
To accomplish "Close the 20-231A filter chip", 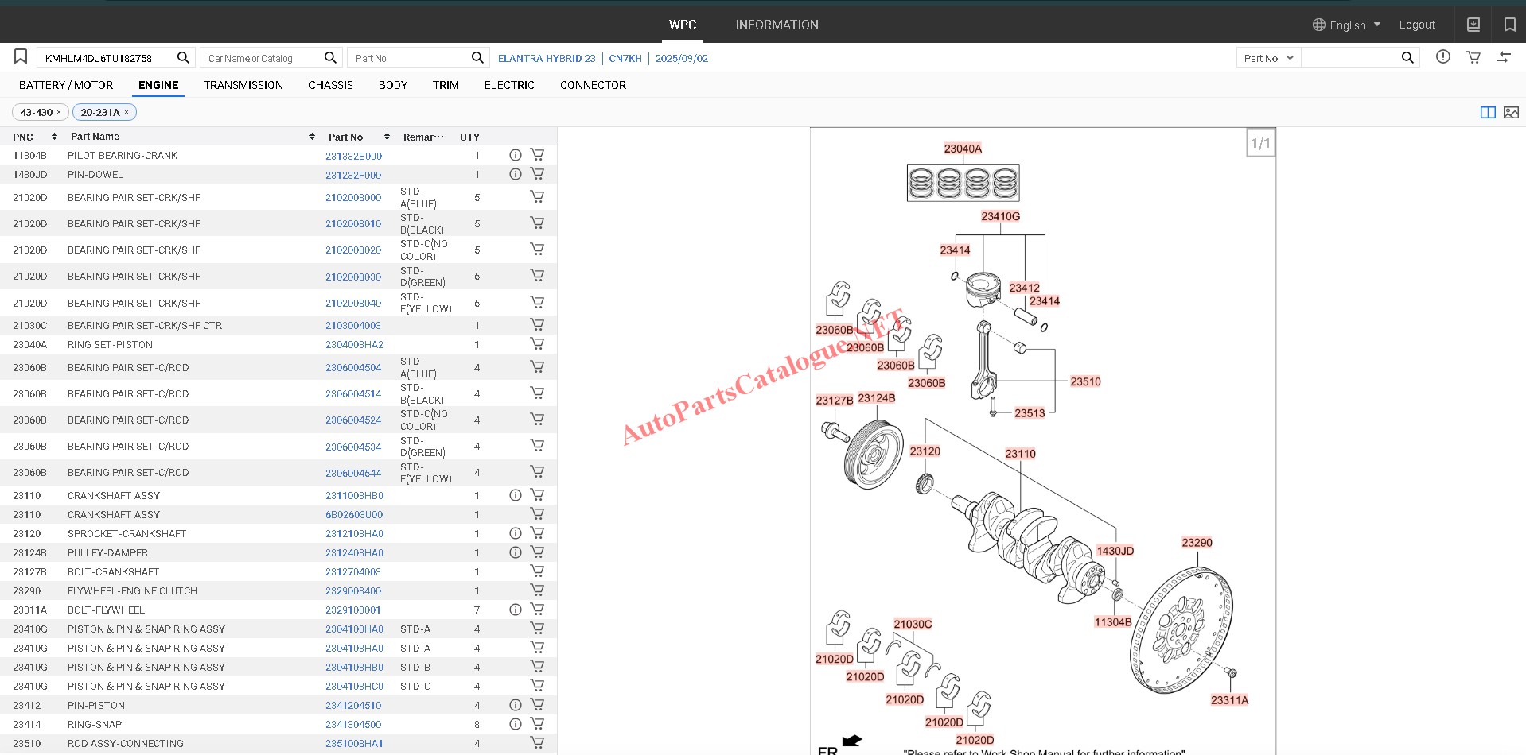I will (127, 113).
